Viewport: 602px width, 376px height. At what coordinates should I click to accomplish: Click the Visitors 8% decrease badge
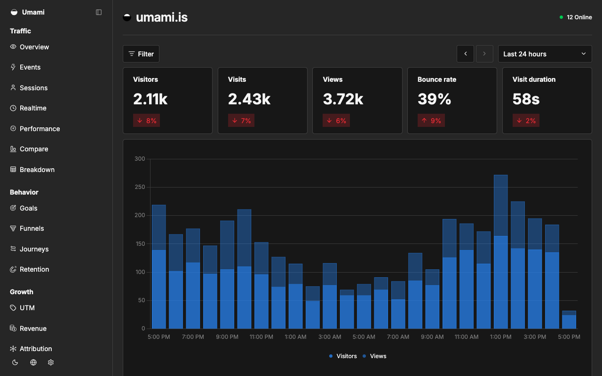147,121
